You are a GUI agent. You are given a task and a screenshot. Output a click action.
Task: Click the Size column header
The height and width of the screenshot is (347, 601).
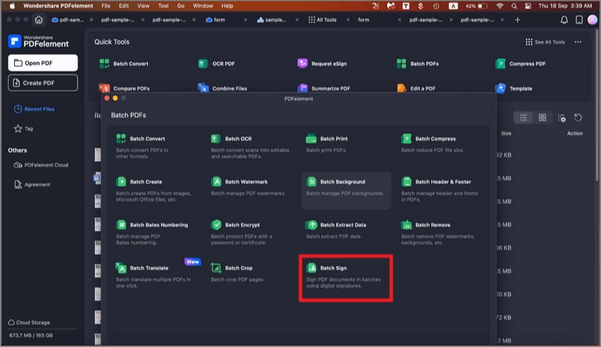point(506,133)
